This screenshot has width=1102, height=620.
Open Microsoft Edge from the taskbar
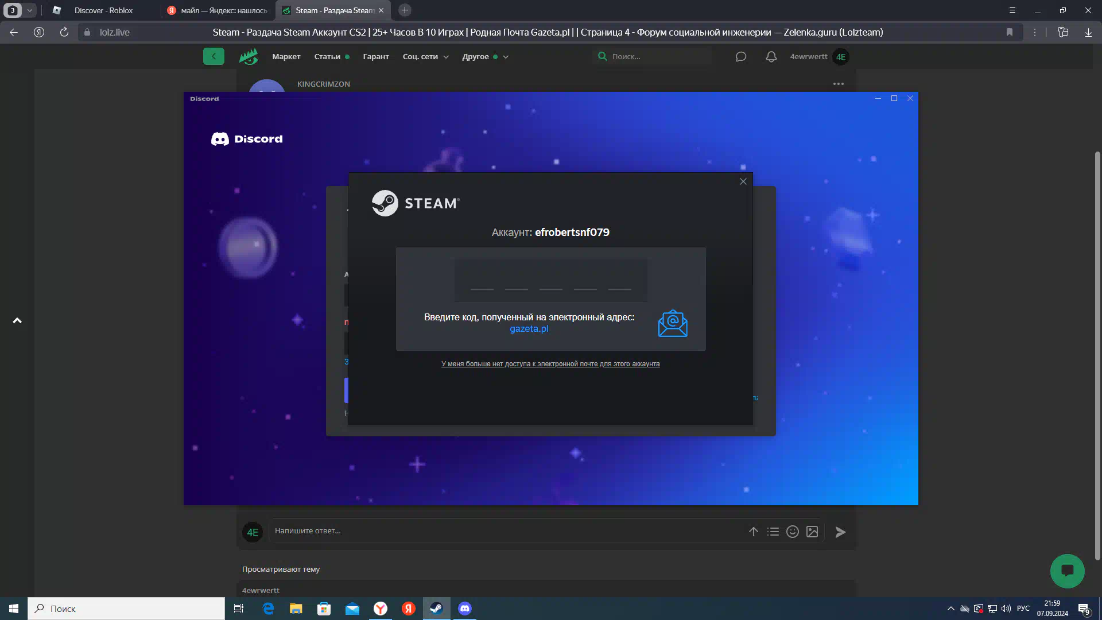[268, 609]
